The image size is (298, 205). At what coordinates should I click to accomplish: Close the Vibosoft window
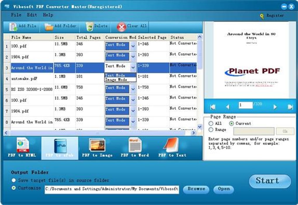[x=291, y=7]
